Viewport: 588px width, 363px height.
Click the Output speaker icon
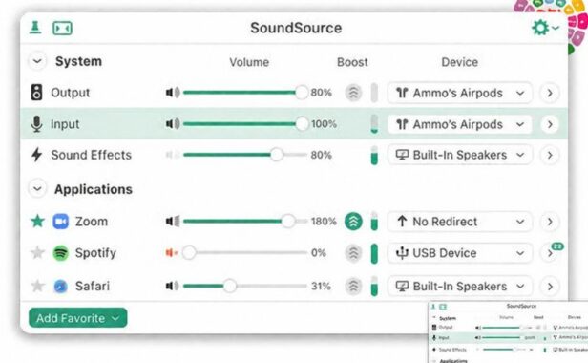(36, 93)
